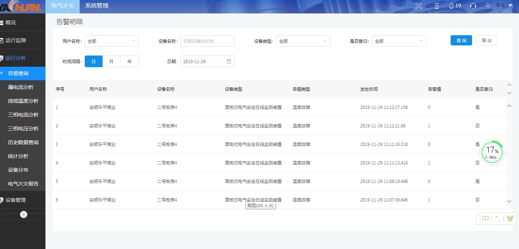Open 设备分布 submenu item
The height and width of the screenshot is (249, 519).
tap(23, 170)
